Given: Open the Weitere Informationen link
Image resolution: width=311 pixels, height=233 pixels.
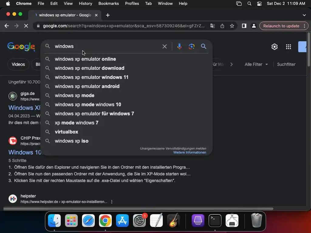Looking at the screenshot, I should tap(190, 152).
